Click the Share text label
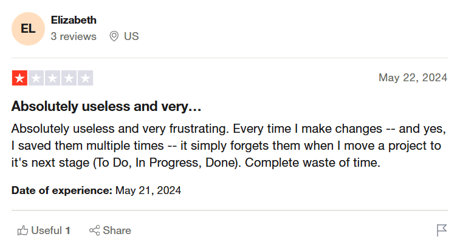460x248 pixels. point(117,230)
